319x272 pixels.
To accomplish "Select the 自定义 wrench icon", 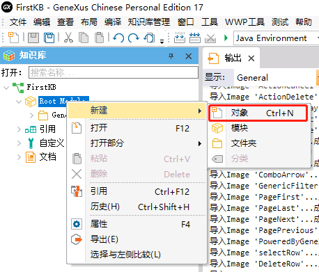I will (x=31, y=143).
